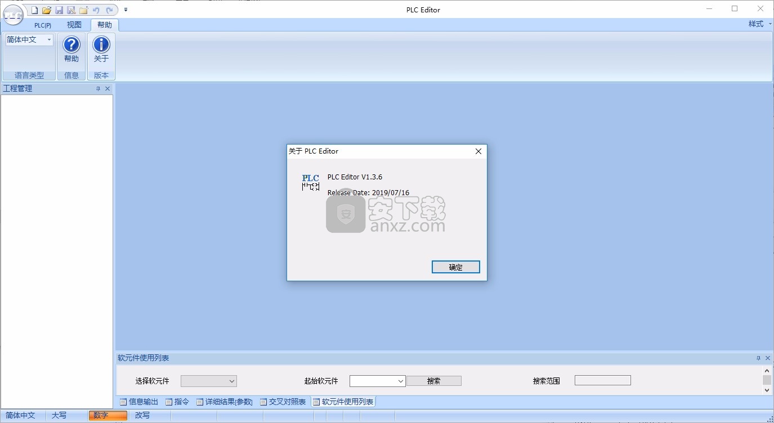Switch to the 视图 ribbon tab
Screen dimensions: 774x423
coord(74,25)
